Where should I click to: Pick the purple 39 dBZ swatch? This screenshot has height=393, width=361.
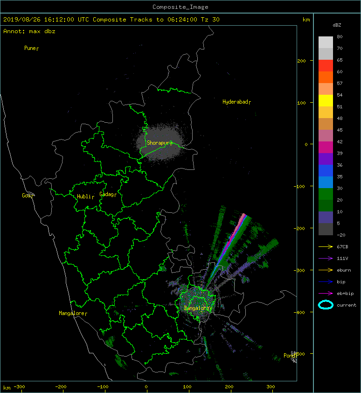pos(326,159)
